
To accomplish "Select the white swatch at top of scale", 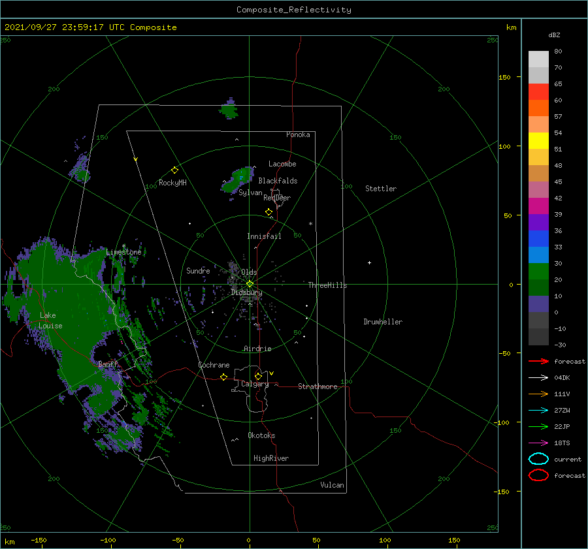I will [538, 59].
